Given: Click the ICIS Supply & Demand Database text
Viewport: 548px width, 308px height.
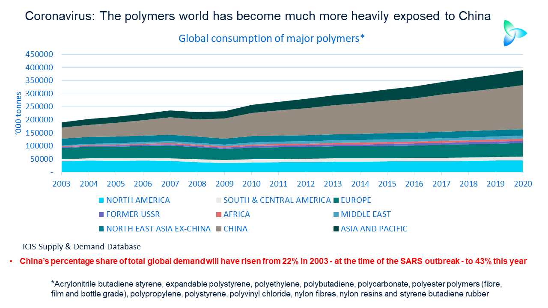Looking at the screenshot, I should coord(82,247).
